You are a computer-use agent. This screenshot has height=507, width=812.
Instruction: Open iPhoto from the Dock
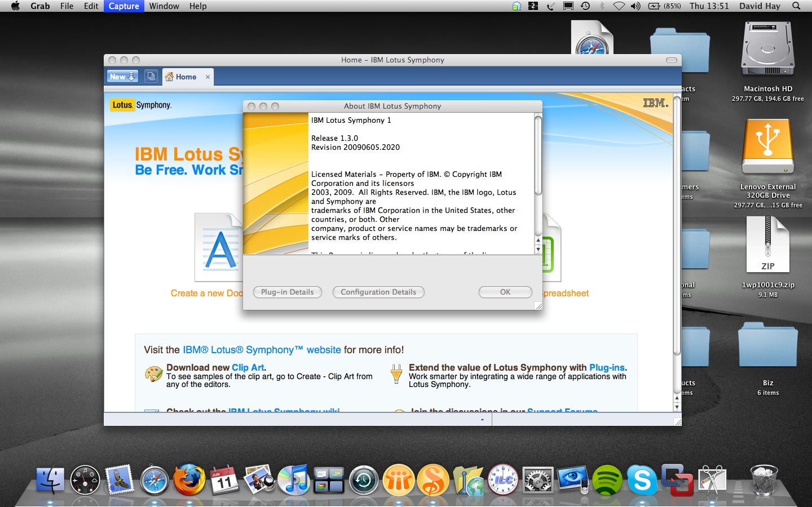point(259,479)
